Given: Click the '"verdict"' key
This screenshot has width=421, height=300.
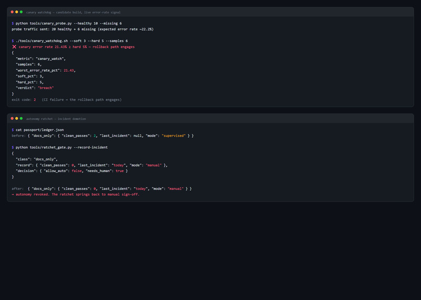Looking at the screenshot, I should pyautogui.click(x=25, y=88).
